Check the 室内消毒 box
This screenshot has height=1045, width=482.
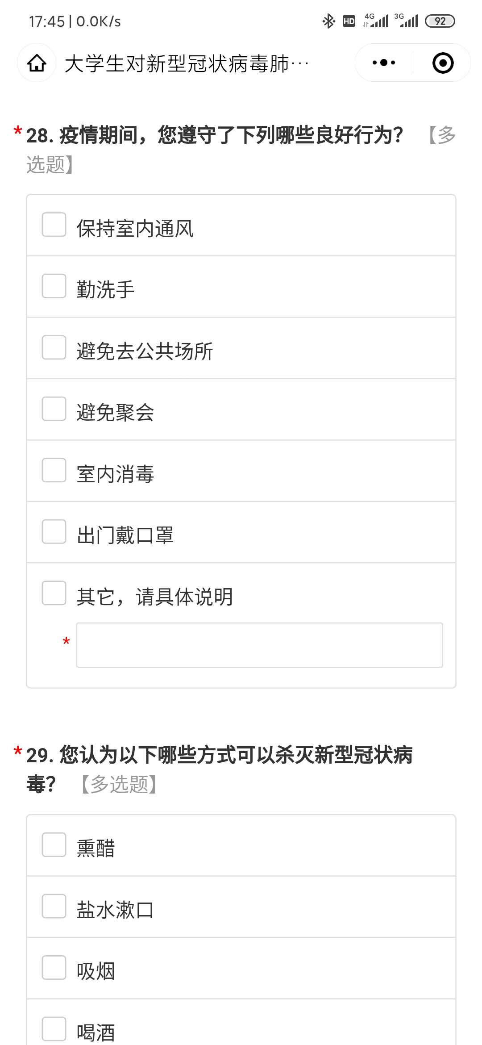click(54, 470)
